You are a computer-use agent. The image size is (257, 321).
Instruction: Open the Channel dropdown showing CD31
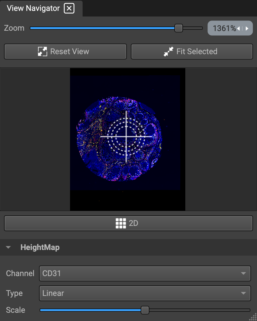click(145, 273)
